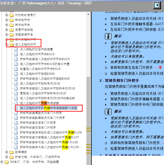The width and height of the screenshot is (164, 165).
Task: Click 检查驾驶员侧进入及起动许可天线 line under heading 2
Action: coord(137,149)
